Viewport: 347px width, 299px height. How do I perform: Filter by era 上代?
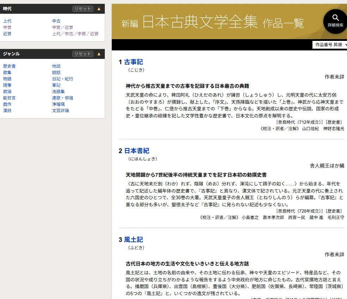[x=7, y=21]
